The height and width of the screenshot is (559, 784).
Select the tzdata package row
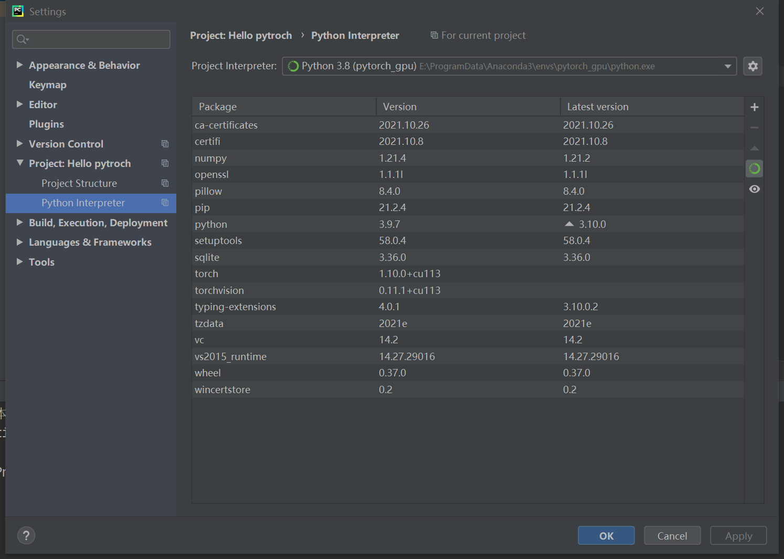coord(468,323)
